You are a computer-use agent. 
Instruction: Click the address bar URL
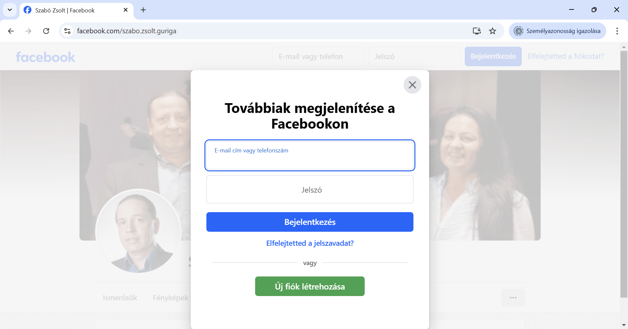(x=127, y=31)
